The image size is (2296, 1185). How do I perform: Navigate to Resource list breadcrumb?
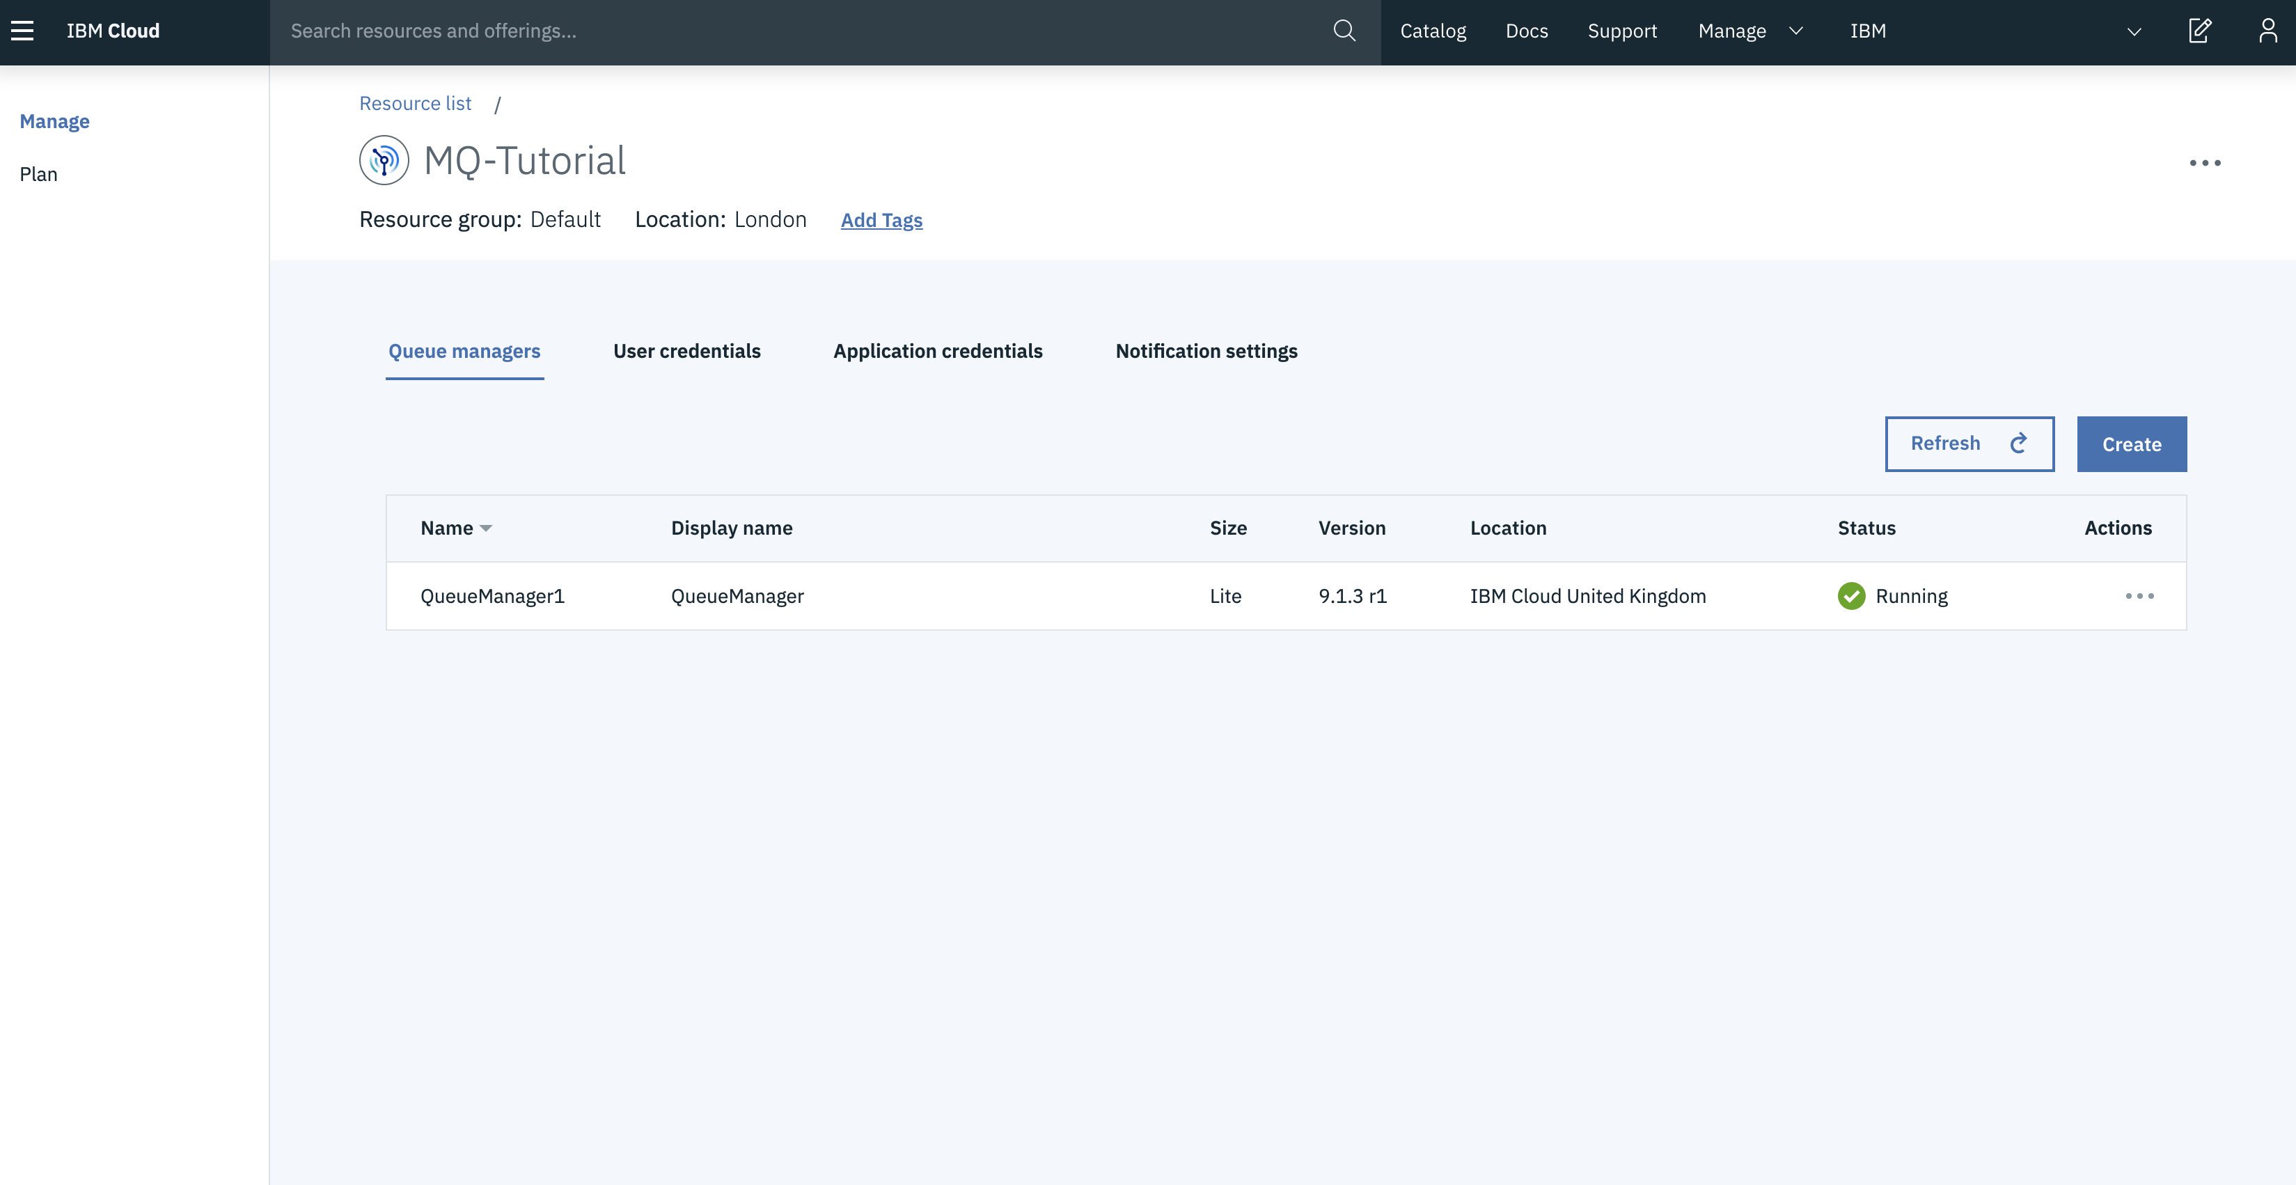416,104
